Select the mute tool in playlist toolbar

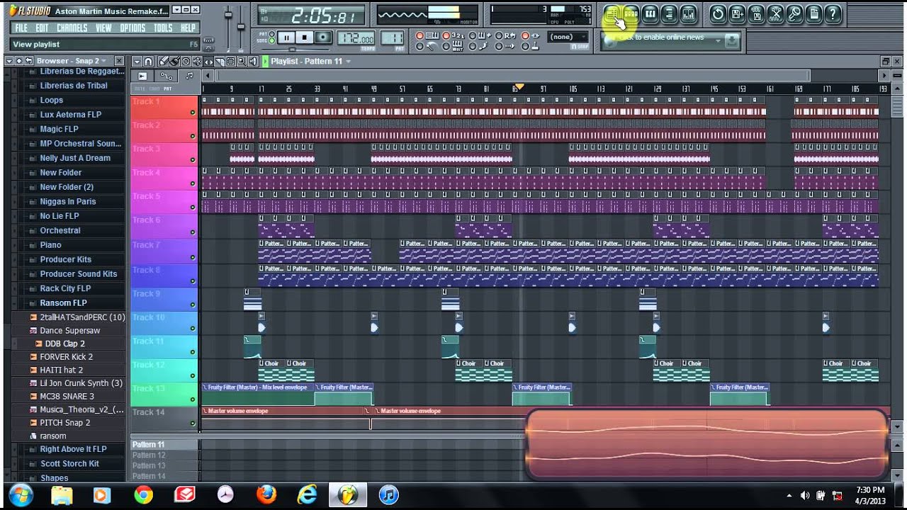197,61
